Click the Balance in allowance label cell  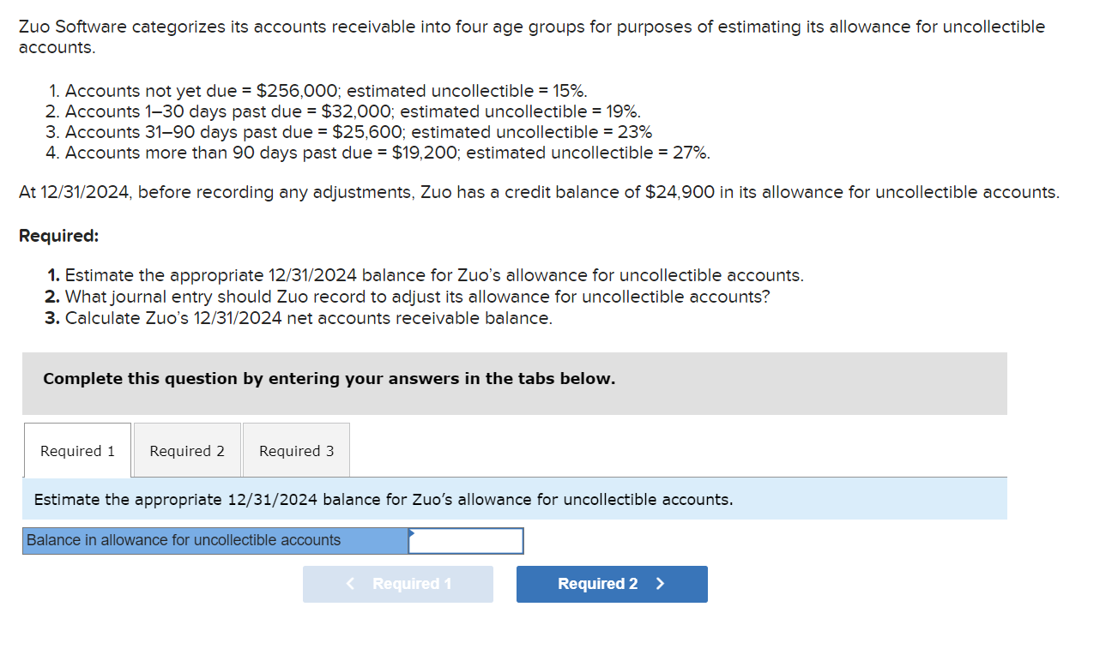click(213, 540)
